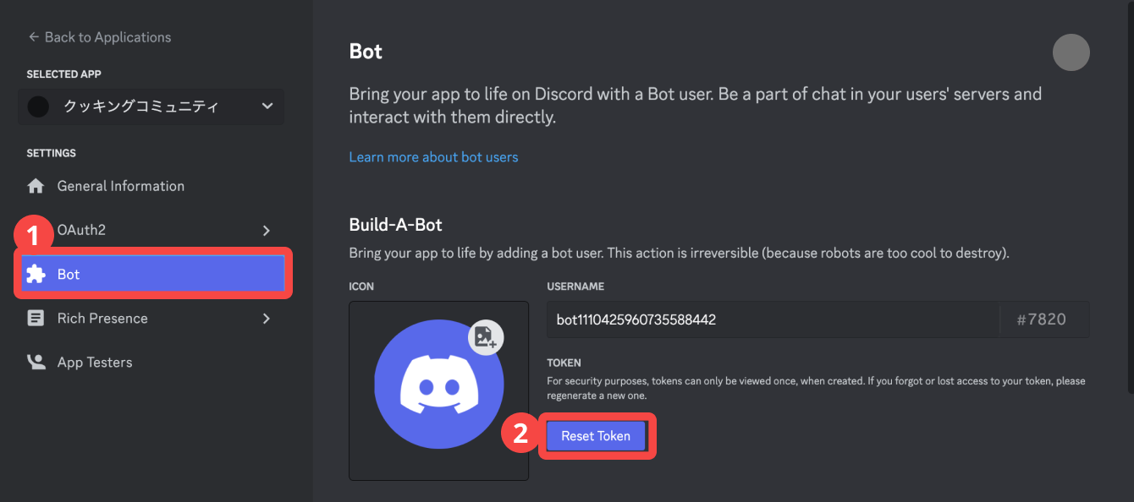The width and height of the screenshot is (1134, 502).
Task: Select the App Testers menu item
Action: (x=95, y=363)
